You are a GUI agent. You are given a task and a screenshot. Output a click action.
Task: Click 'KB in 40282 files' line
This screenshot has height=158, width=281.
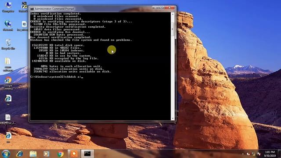57,48
